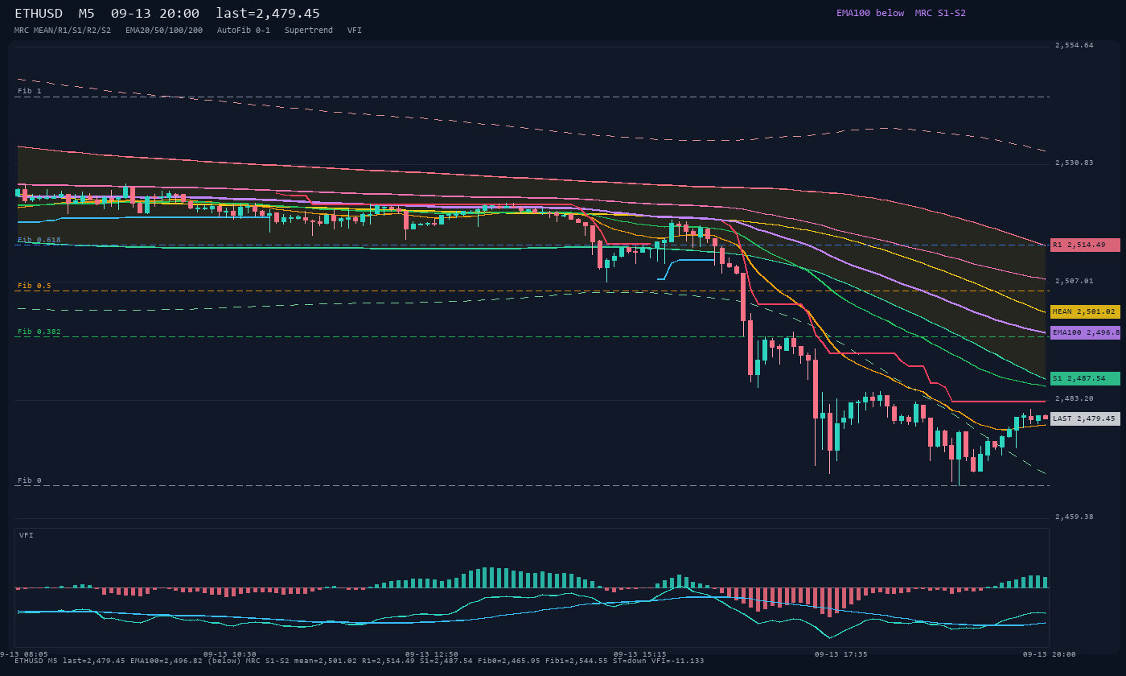1126x676 pixels.
Task: Click the 2,507.01 price axis label
Action: click(1075, 281)
